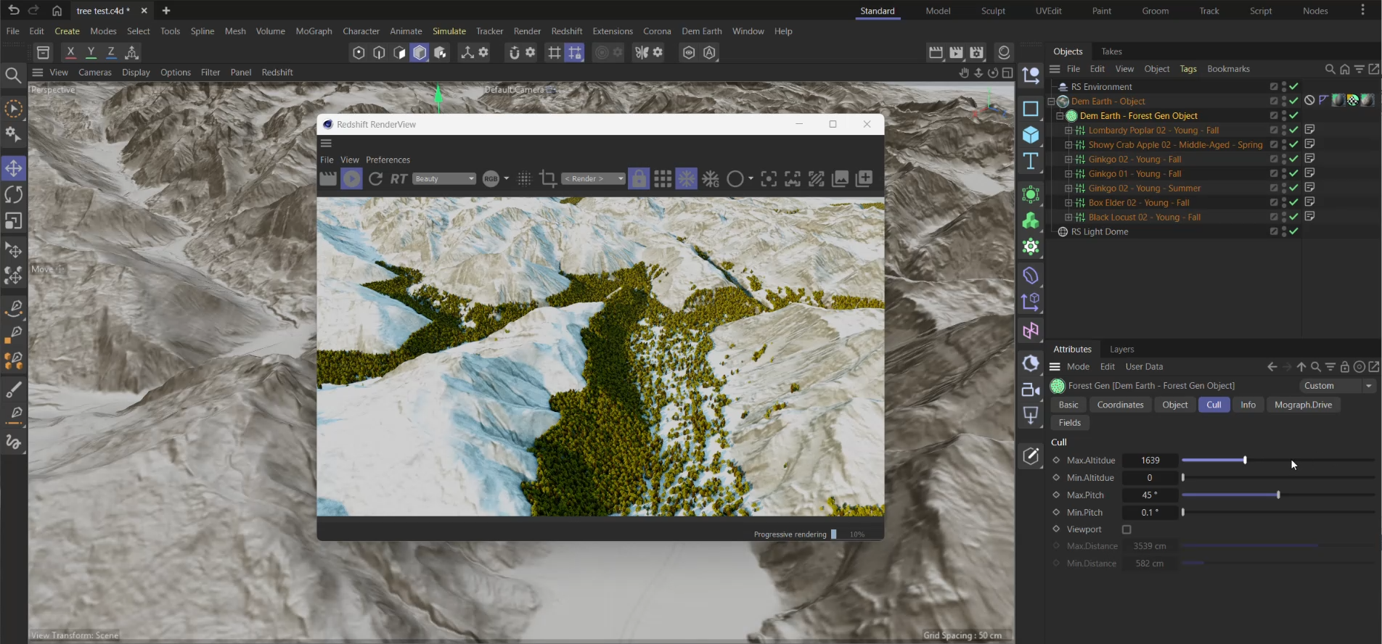Image resolution: width=1382 pixels, height=644 pixels.
Task: Toggle Z axis lock icon
Action: pyautogui.click(x=111, y=52)
